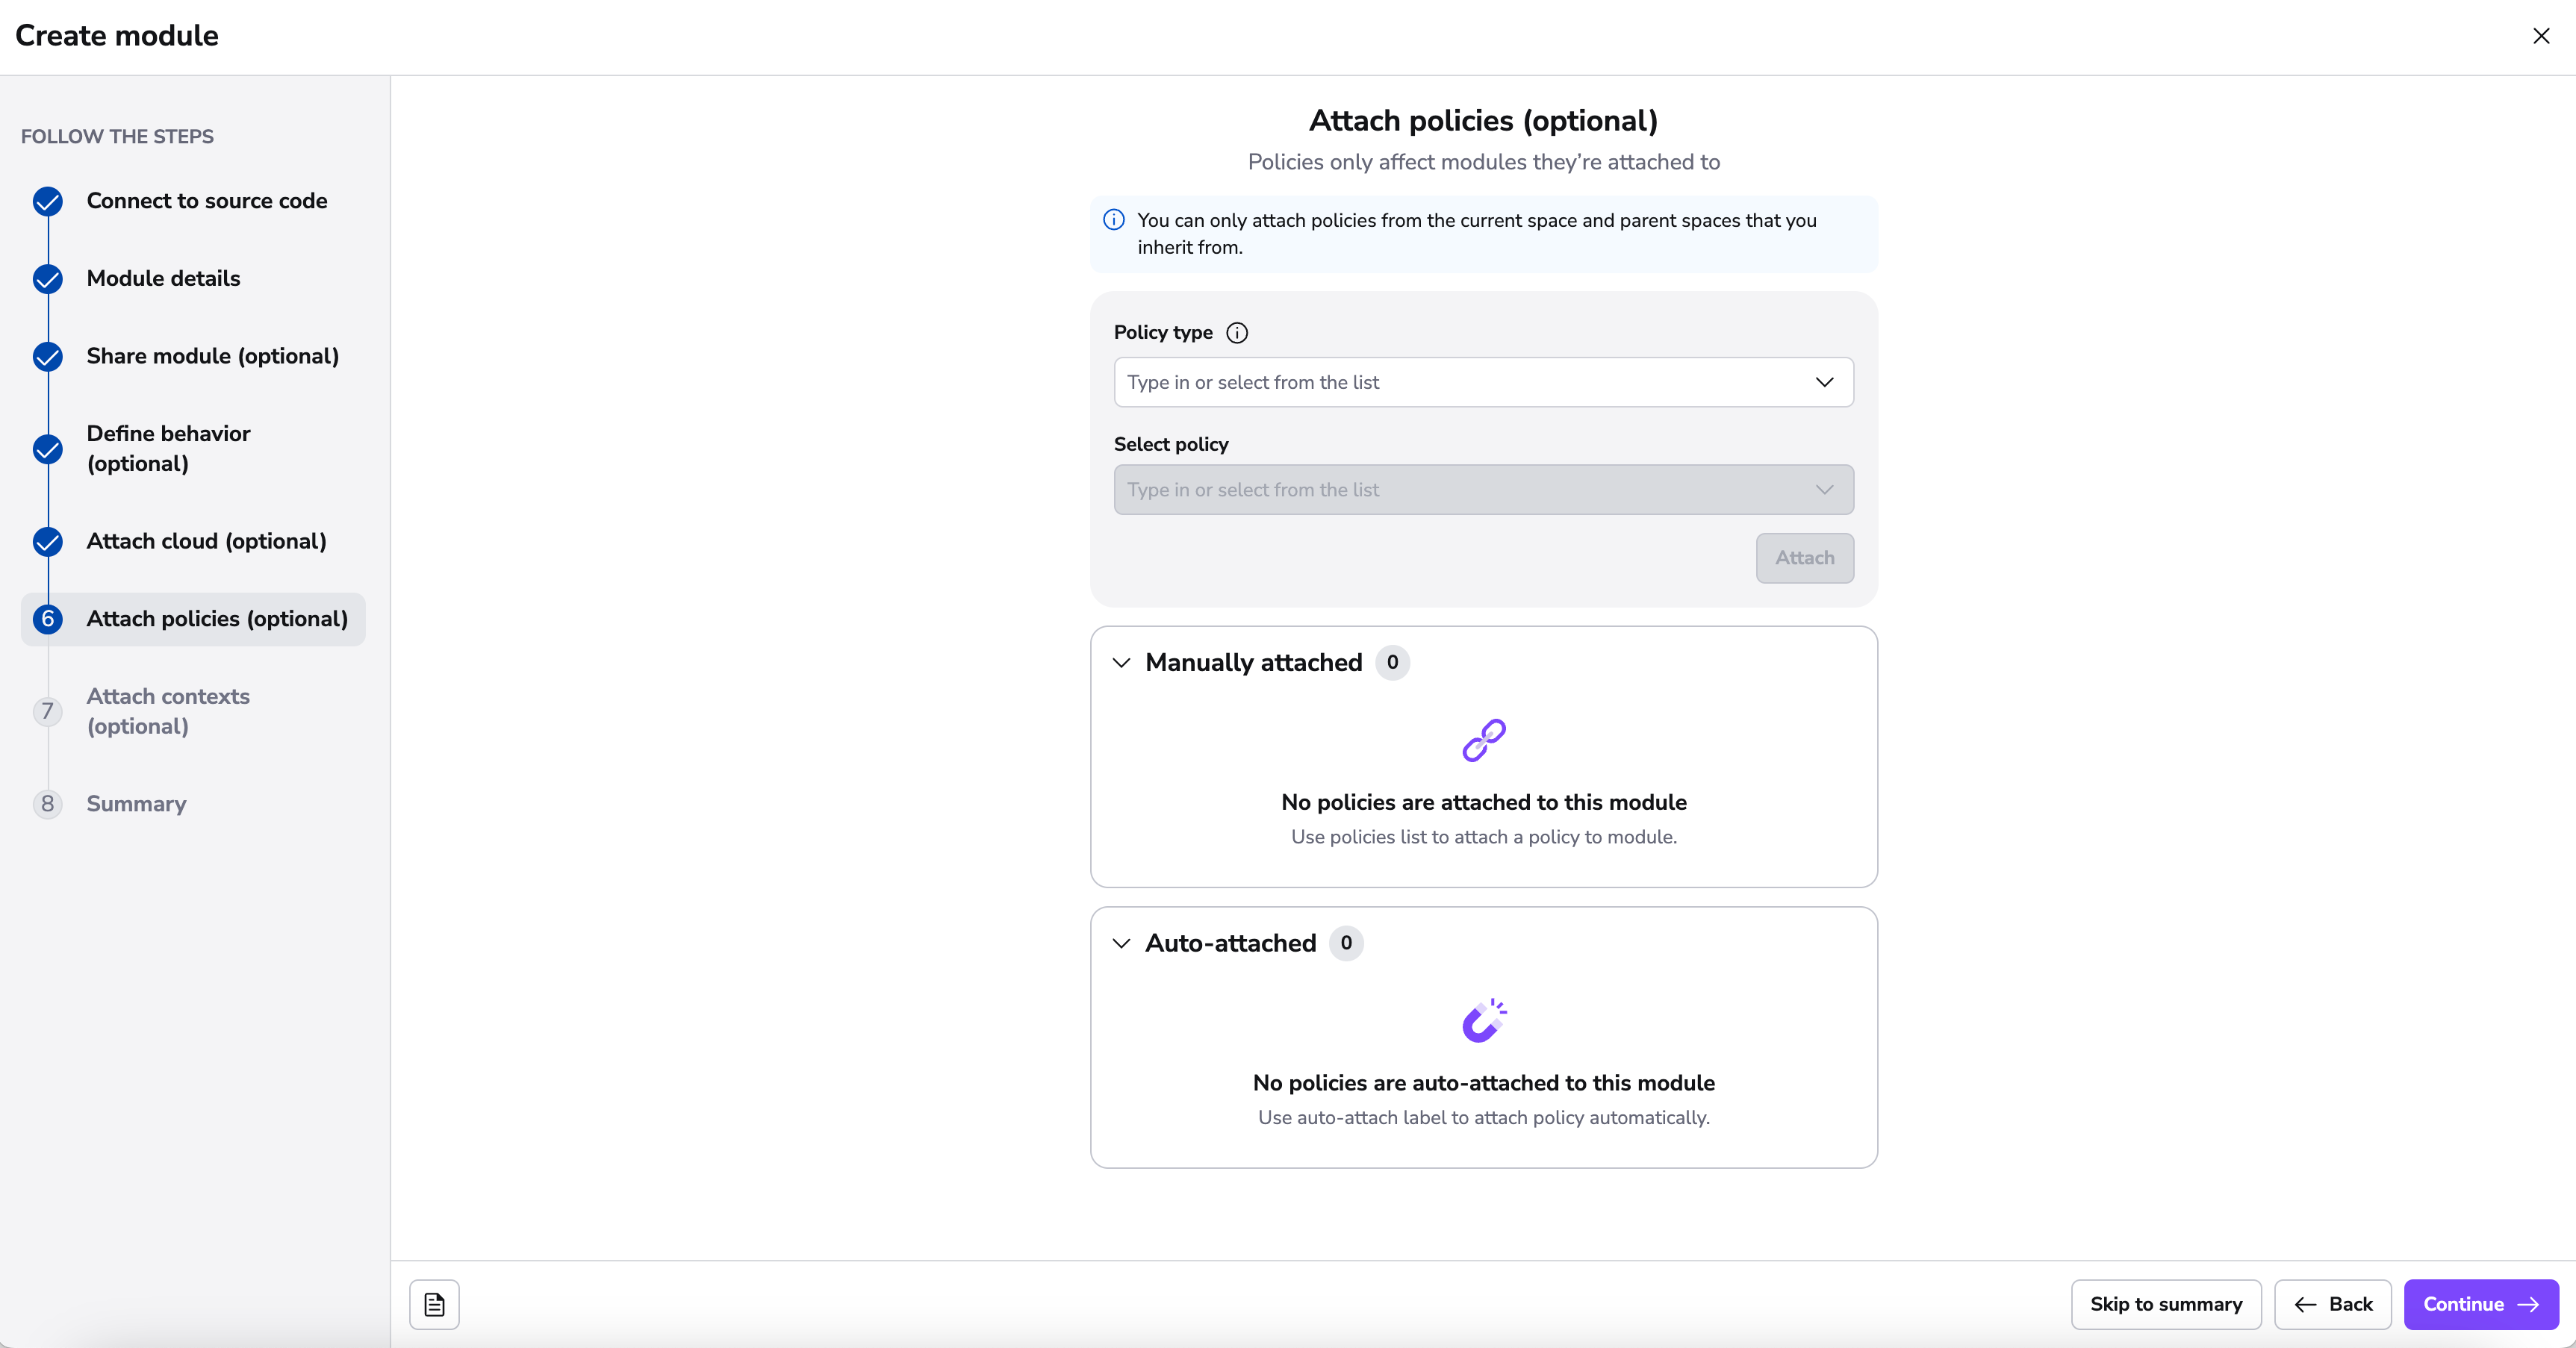
Task: Click the step 8 Summary number circle
Action: pos(47,804)
